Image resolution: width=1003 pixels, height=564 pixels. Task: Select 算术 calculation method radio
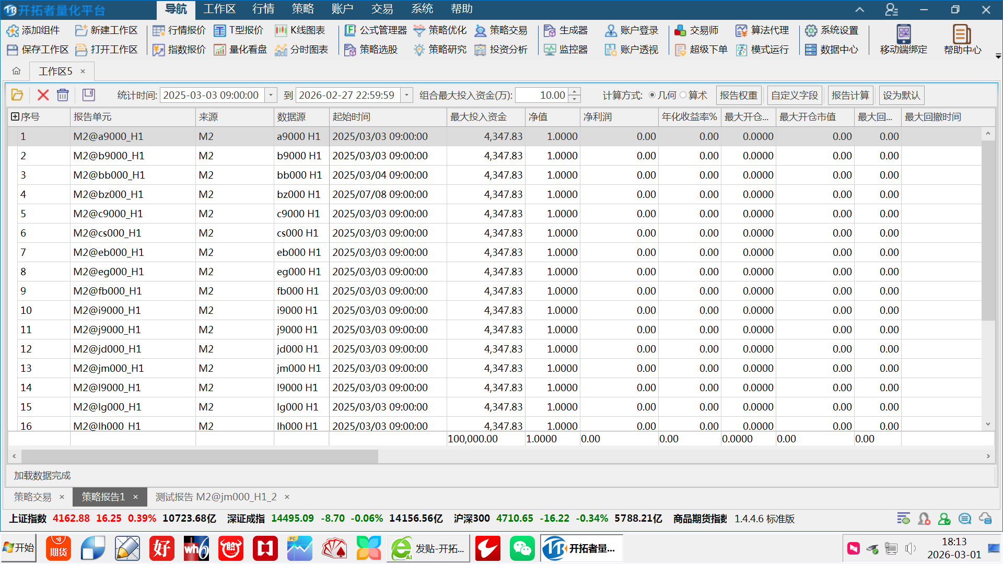click(x=683, y=95)
